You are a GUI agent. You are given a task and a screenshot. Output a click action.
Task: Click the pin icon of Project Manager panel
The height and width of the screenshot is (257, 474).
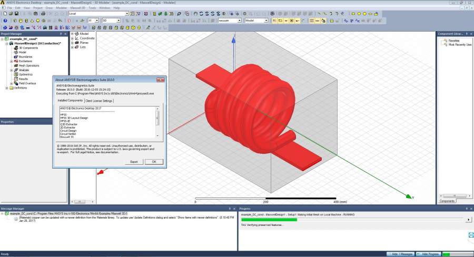[x=61, y=34]
